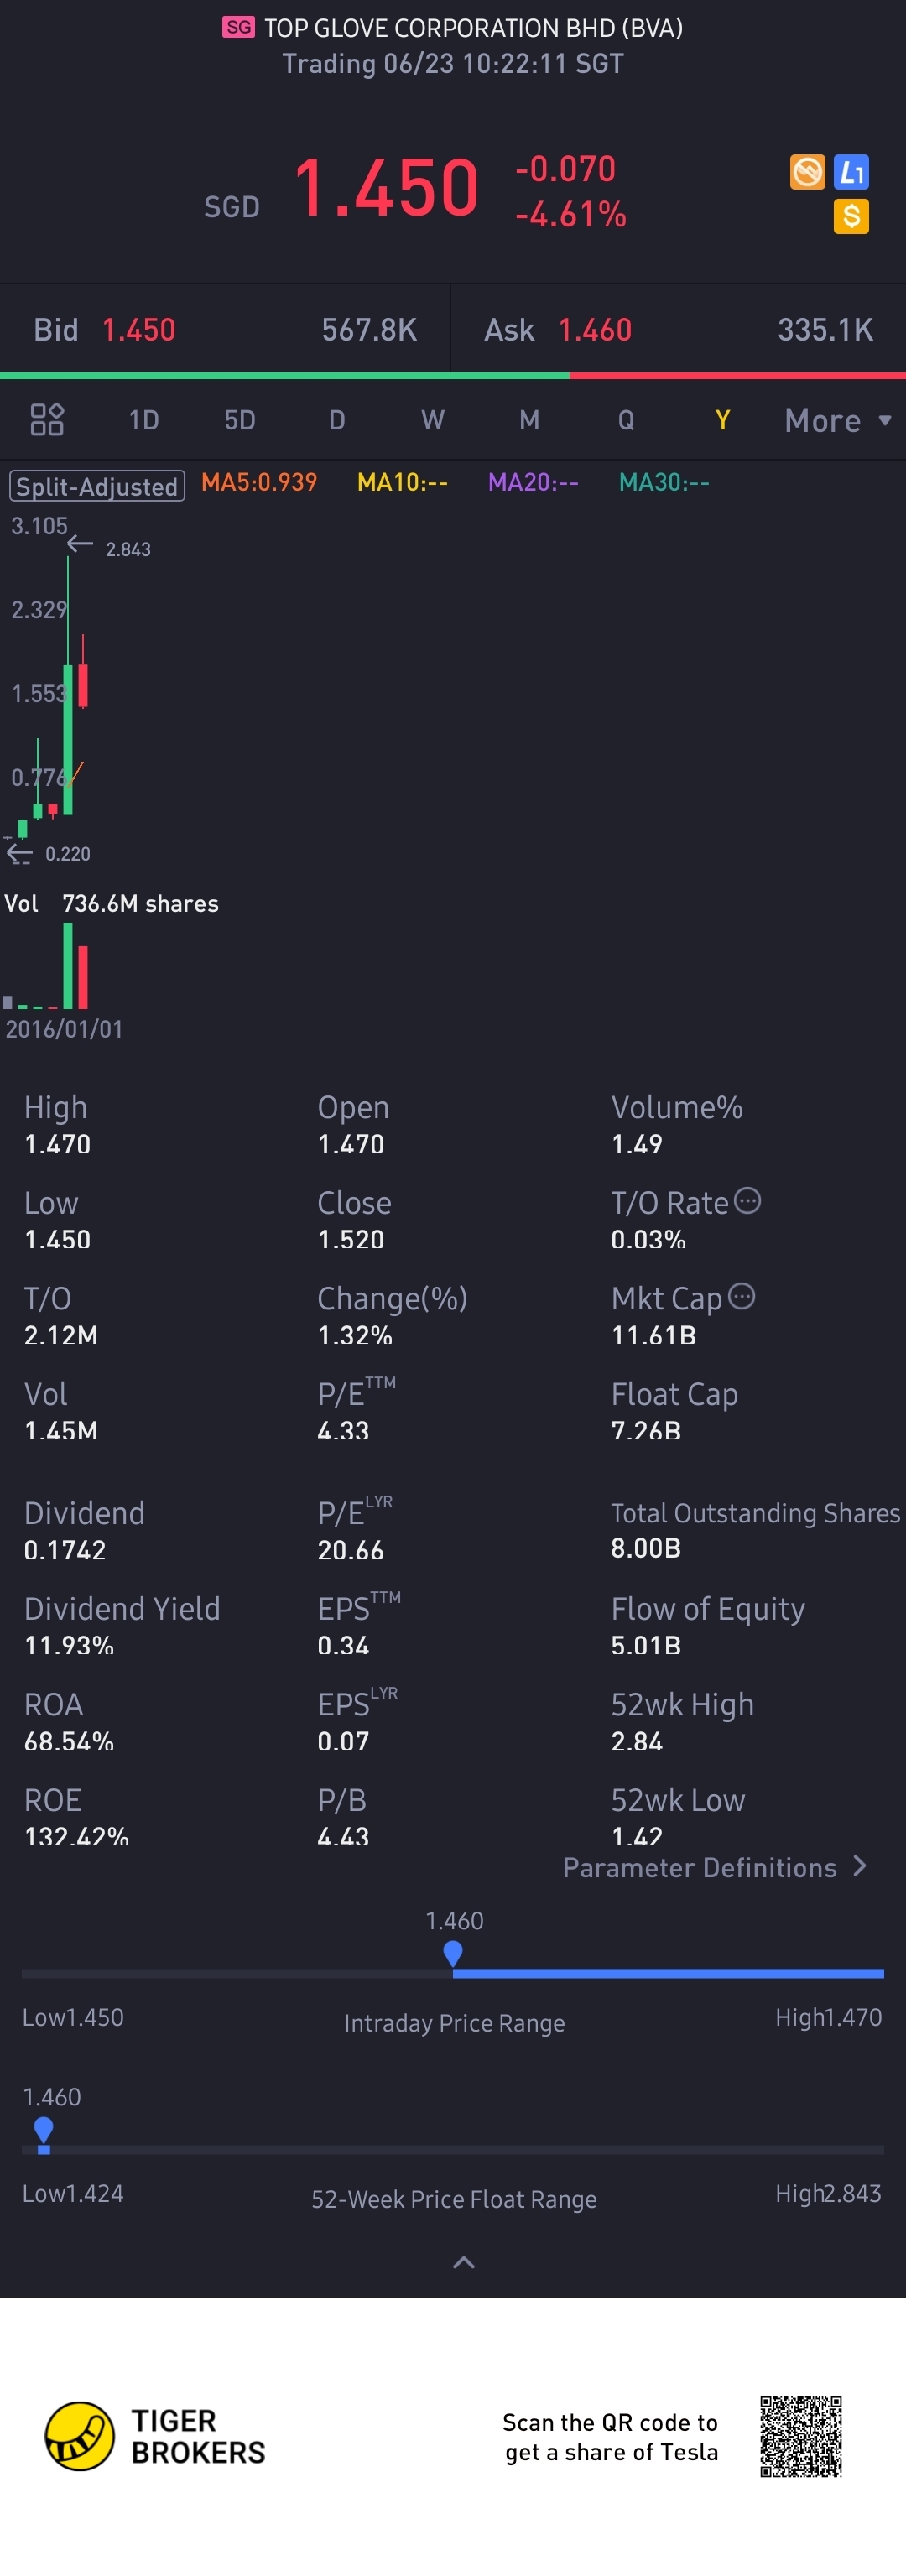Select the W weekly chart tab
Screen dimensions: 906x2576
coord(432,420)
